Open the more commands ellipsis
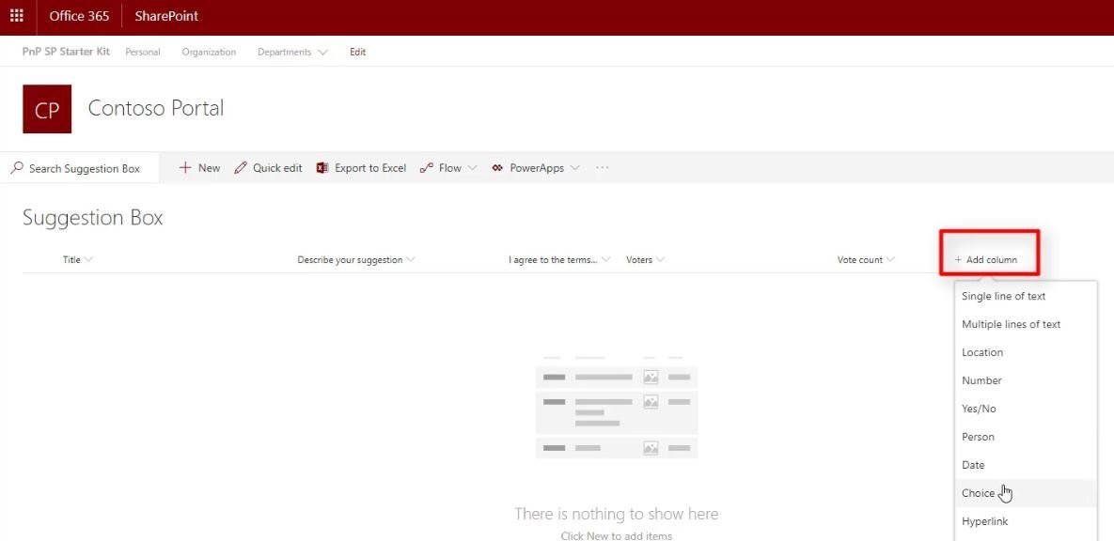This screenshot has height=541, width=1114. 603,168
